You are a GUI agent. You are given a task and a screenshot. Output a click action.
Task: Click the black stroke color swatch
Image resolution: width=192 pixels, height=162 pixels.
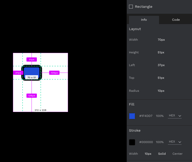coord(132,142)
